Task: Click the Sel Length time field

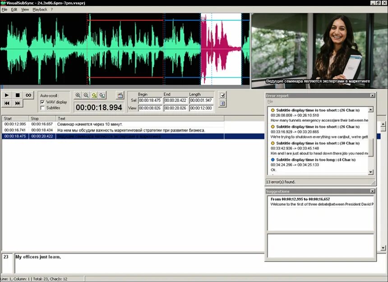Action: click(x=201, y=101)
